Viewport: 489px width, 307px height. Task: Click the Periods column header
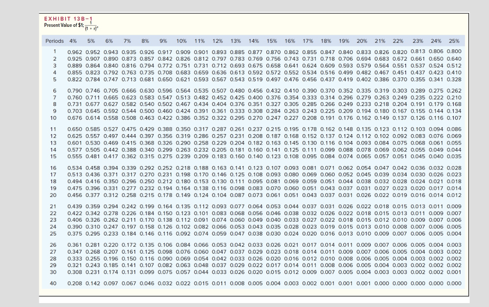[54, 41]
